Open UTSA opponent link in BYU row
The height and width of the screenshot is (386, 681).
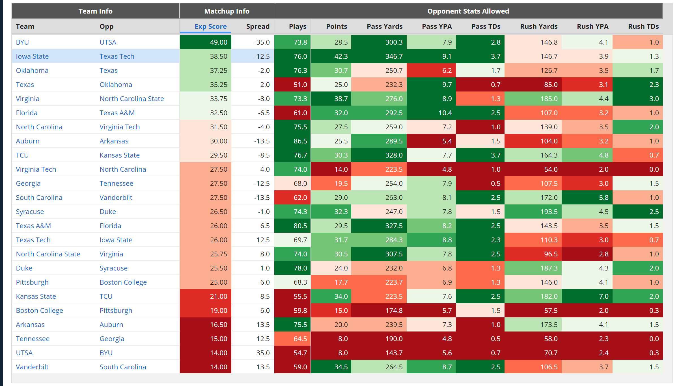point(108,42)
